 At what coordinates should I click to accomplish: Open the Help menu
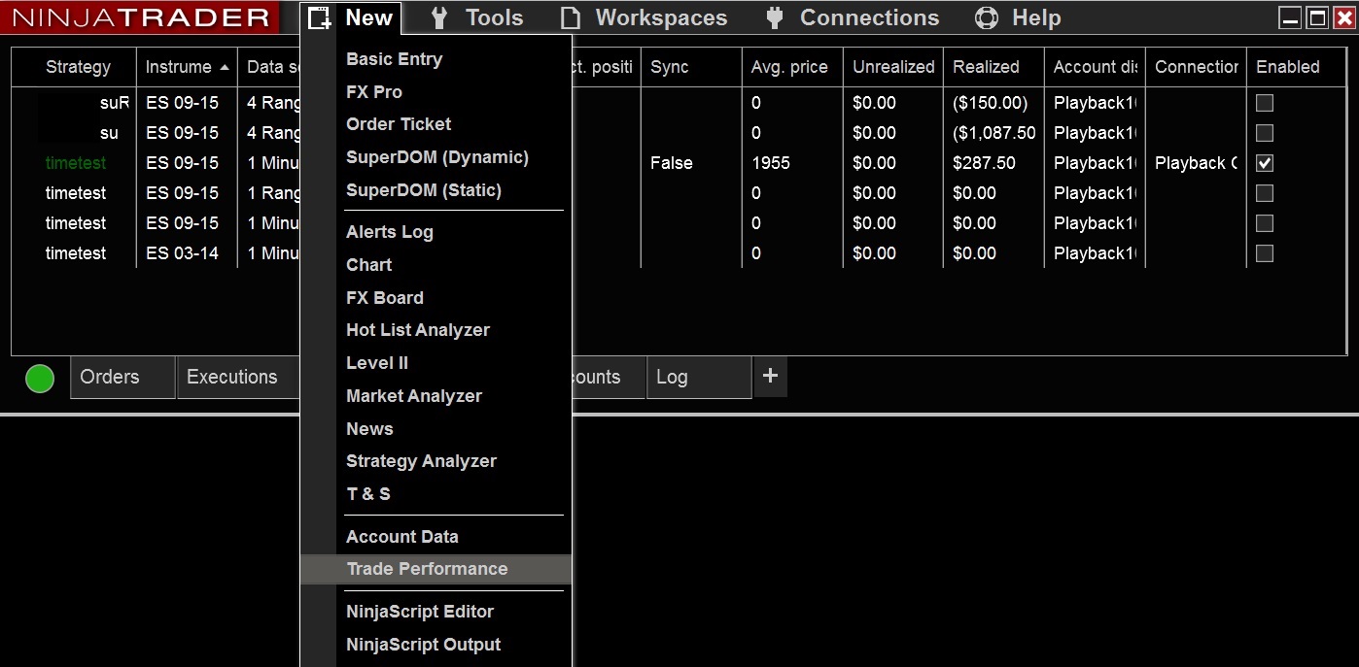coord(1036,17)
